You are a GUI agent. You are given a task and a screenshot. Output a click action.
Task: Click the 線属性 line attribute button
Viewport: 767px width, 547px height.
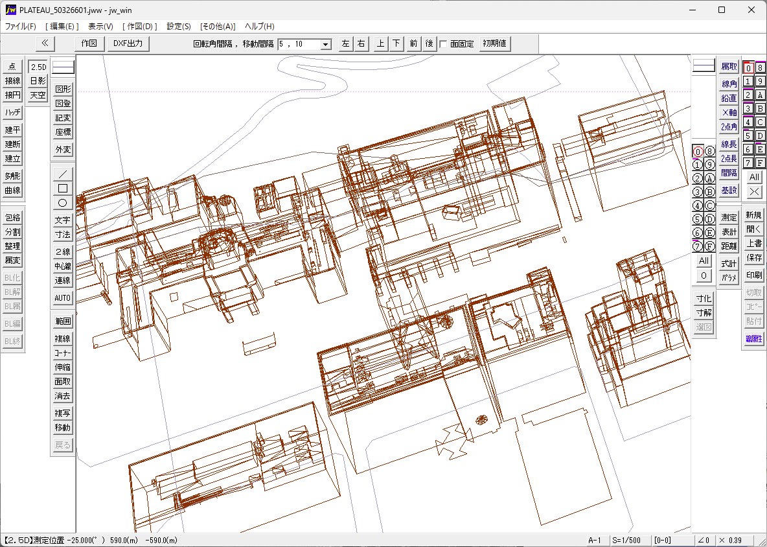click(x=754, y=339)
